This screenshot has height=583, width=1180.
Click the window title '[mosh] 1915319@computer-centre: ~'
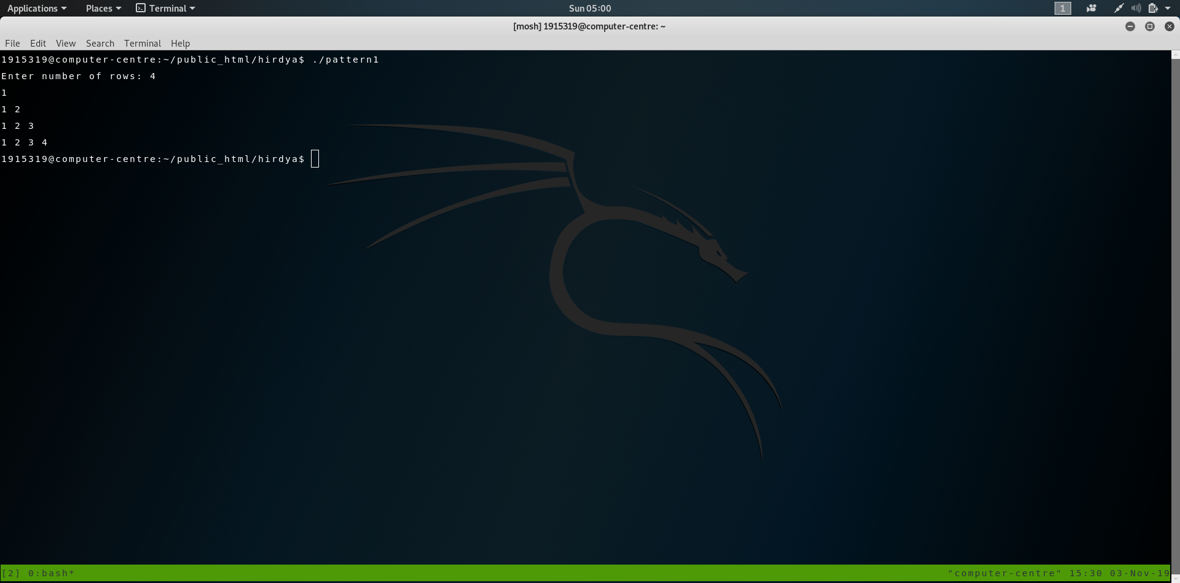(589, 26)
